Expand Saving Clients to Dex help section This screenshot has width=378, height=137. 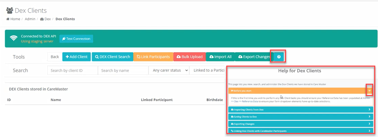point(301,117)
